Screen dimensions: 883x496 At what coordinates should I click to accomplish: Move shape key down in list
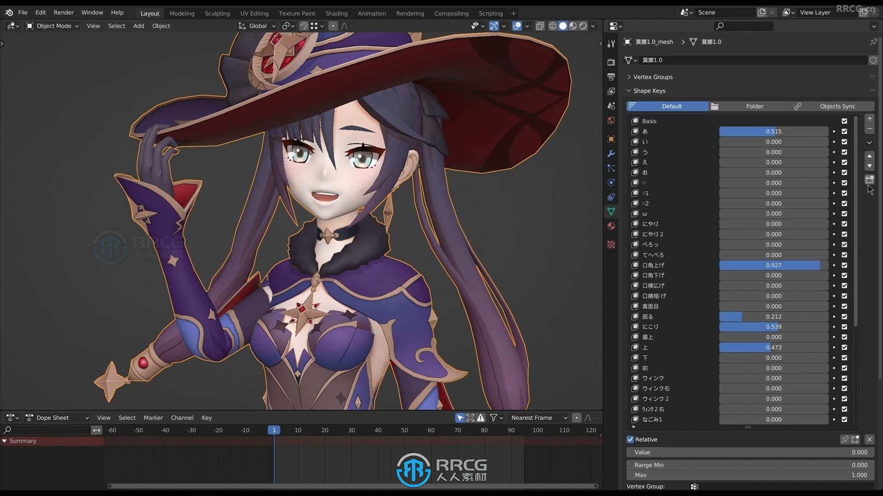click(869, 166)
